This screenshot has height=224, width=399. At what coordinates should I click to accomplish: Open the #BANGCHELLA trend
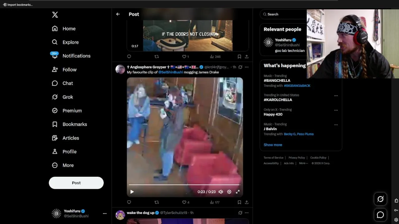[277, 81]
